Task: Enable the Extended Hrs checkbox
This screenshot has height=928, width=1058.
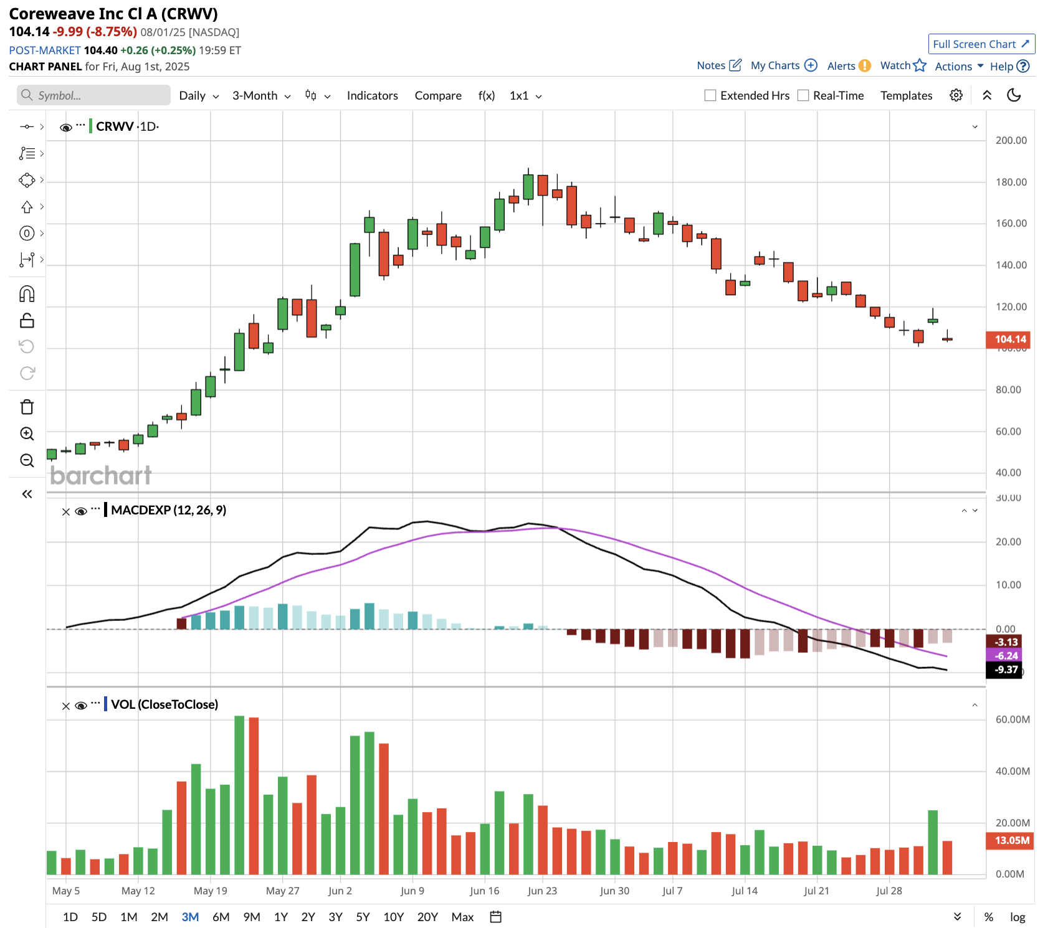Action: coord(710,95)
